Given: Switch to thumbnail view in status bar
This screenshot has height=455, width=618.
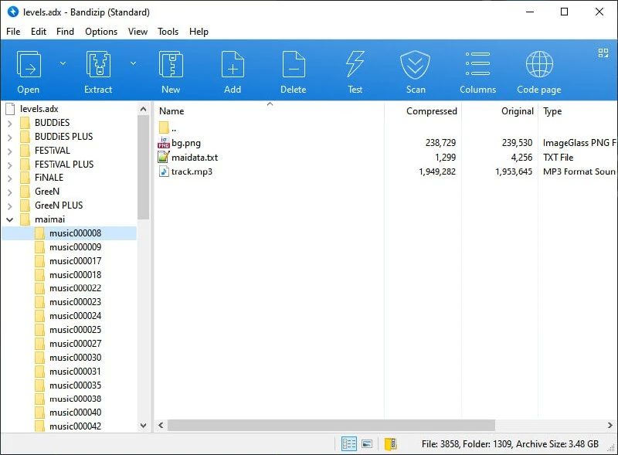Looking at the screenshot, I should point(367,444).
